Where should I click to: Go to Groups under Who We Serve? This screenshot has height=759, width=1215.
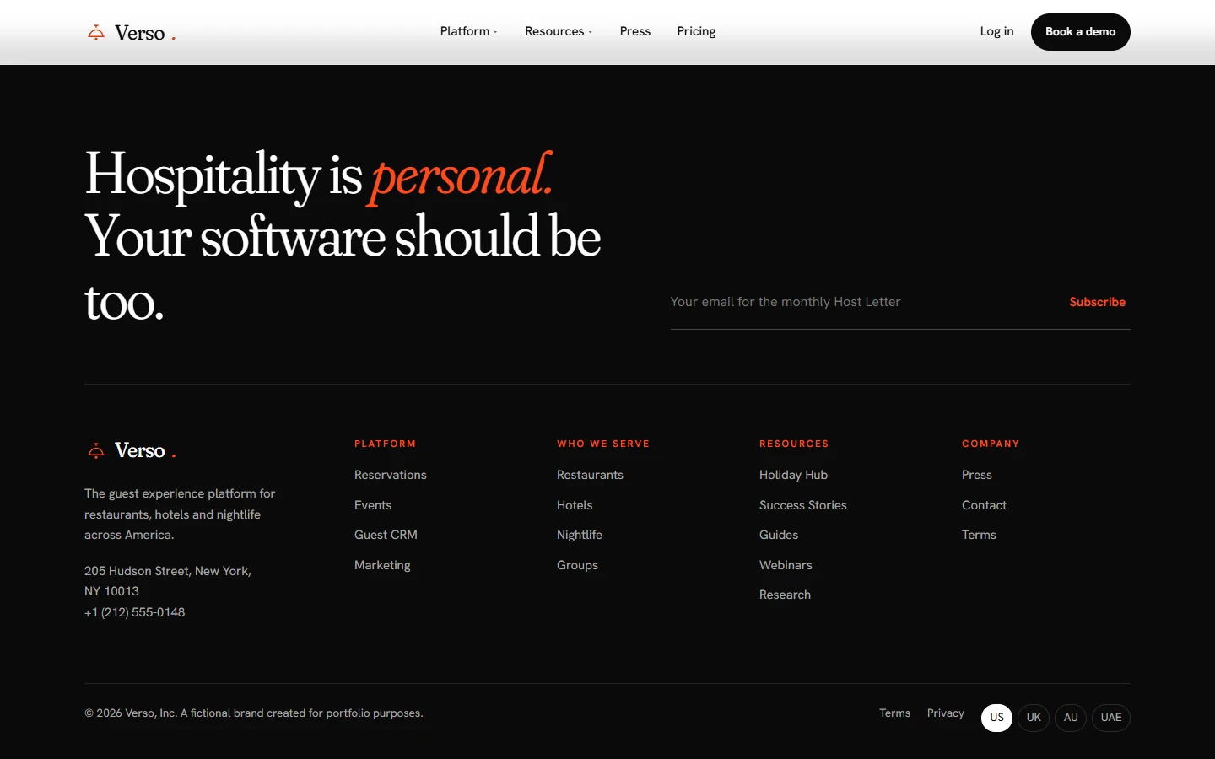click(x=577, y=565)
